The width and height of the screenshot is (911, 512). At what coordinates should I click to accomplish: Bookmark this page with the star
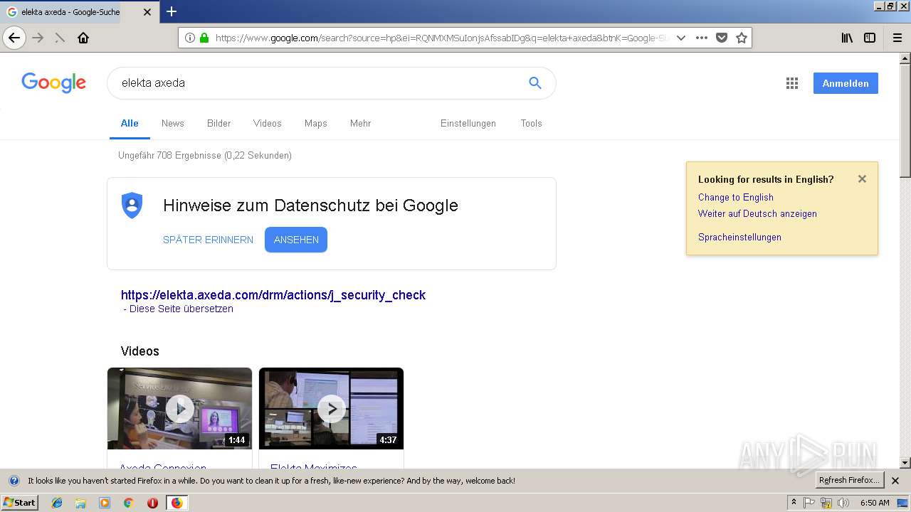(742, 38)
